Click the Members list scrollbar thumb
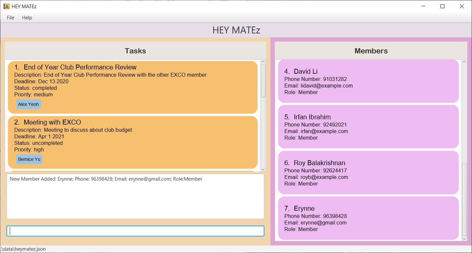 coord(464,200)
